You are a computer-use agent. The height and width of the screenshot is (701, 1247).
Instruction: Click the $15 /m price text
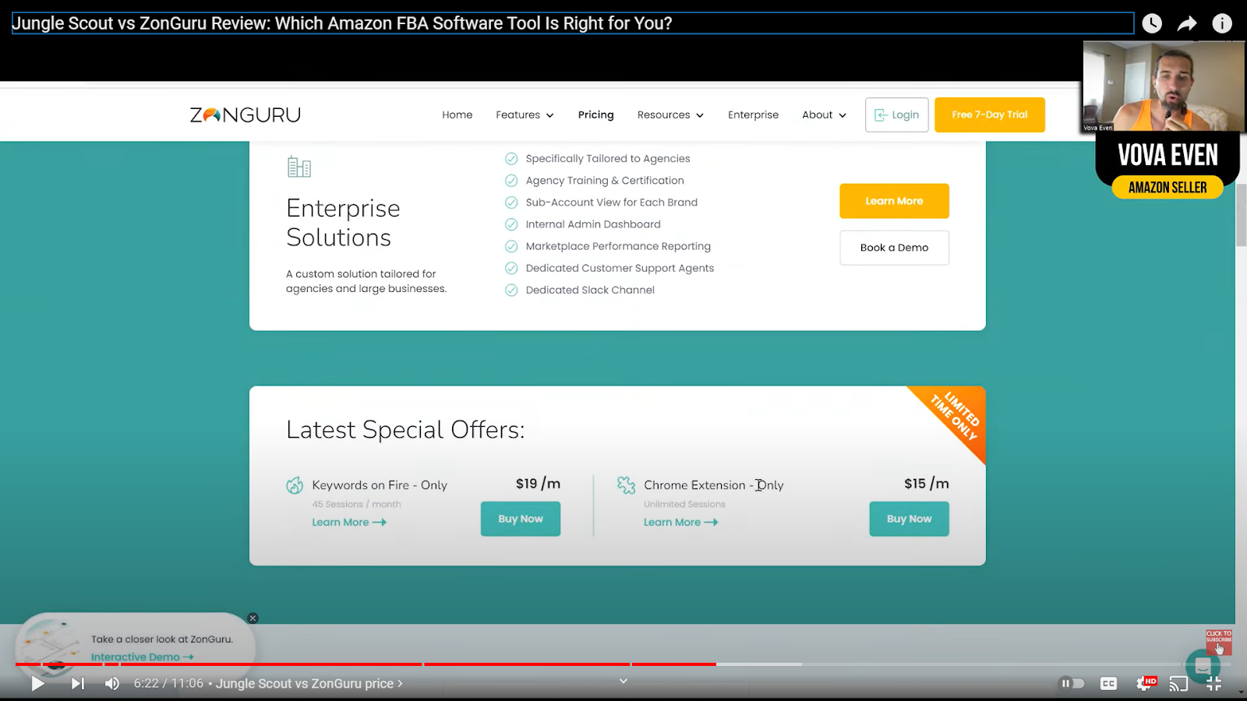pyautogui.click(x=927, y=484)
